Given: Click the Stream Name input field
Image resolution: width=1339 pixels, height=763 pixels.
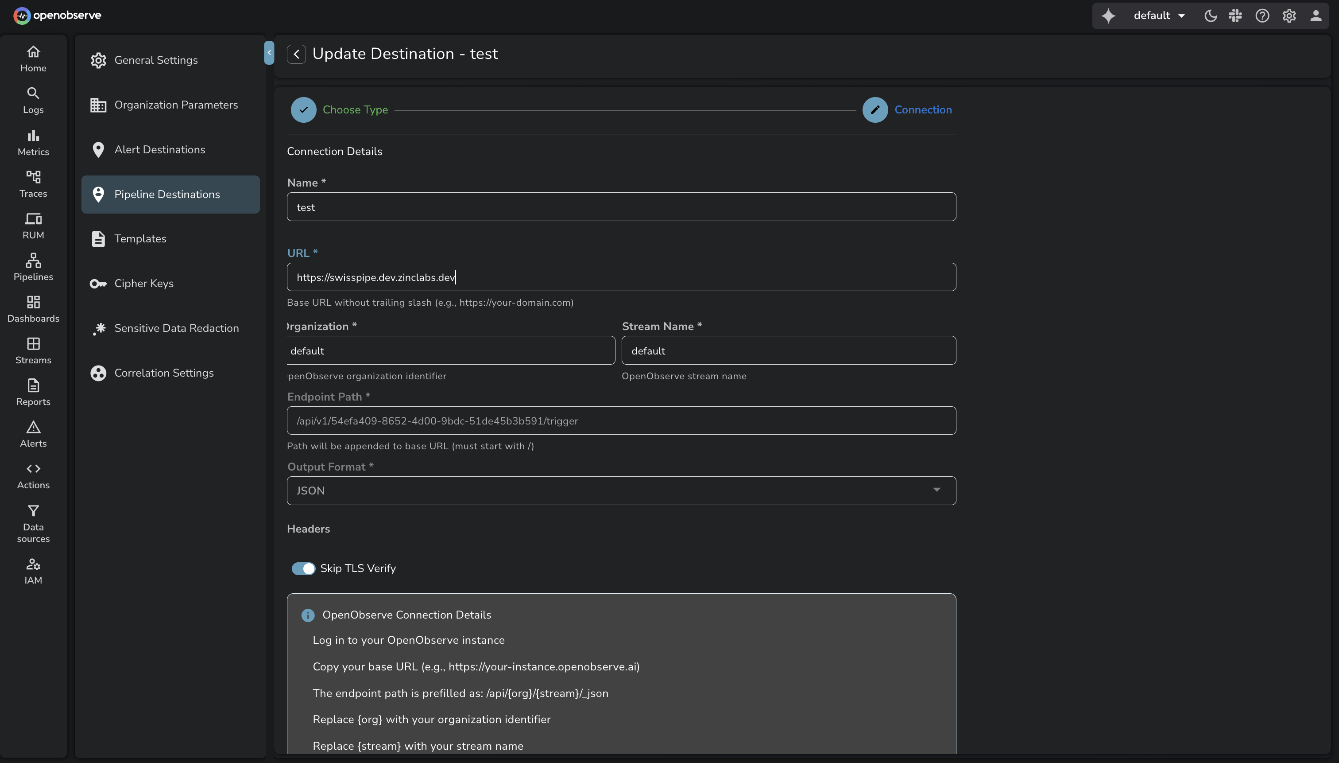Looking at the screenshot, I should click(x=788, y=350).
